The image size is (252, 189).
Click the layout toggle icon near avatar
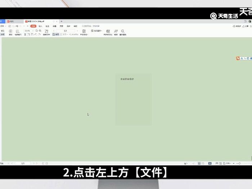246,21
